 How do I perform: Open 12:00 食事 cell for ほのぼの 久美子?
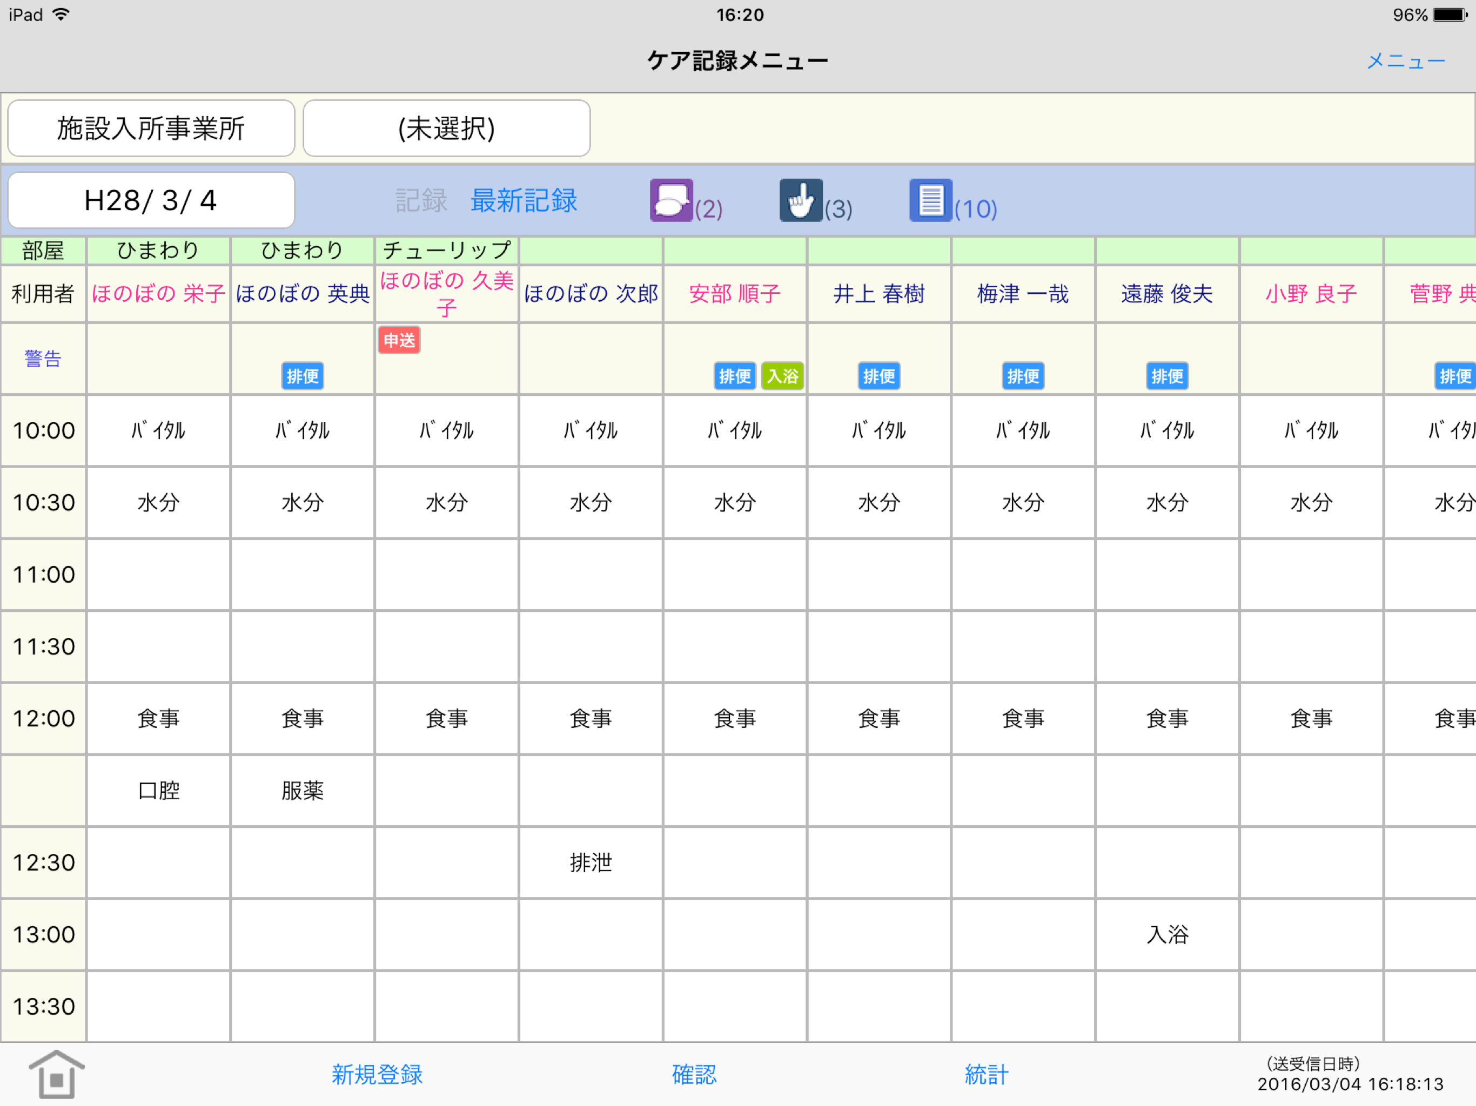pos(446,718)
